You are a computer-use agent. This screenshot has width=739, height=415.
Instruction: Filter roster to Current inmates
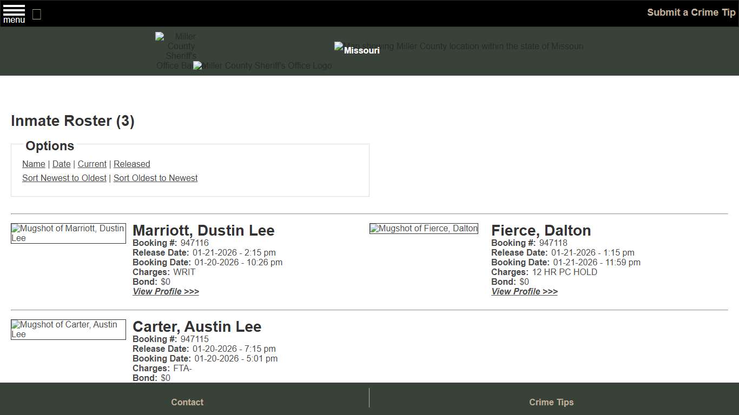92,164
